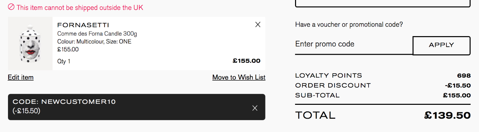The height and width of the screenshot is (132, 479).
Task: Click the outlined button above the voucher section
Action: point(383,3)
